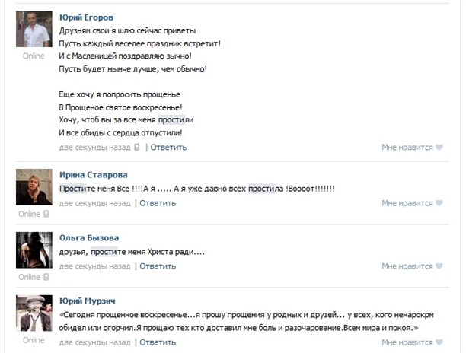Like Ирина Ставрова's comment via heart icon

point(439,203)
